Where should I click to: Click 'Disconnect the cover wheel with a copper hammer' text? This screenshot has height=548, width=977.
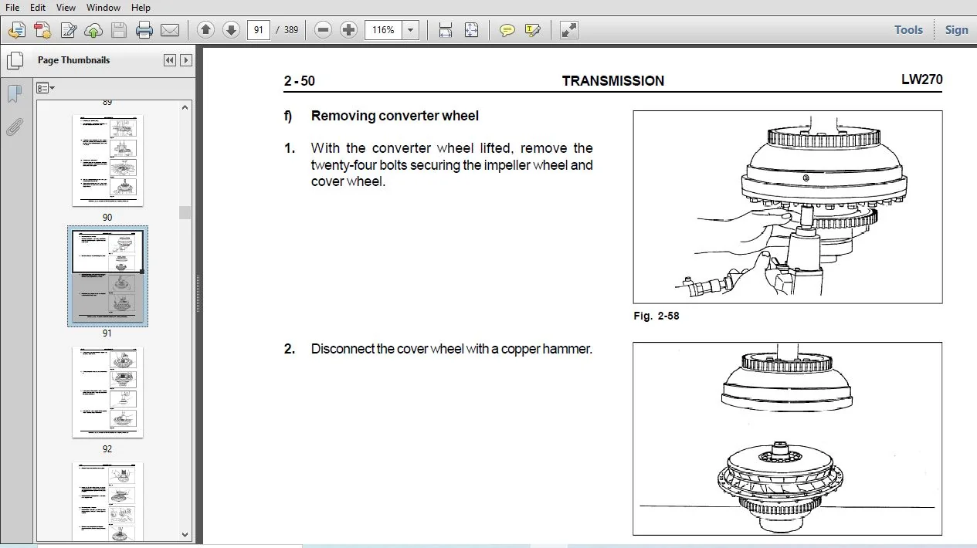(x=451, y=349)
